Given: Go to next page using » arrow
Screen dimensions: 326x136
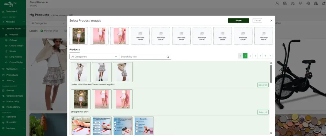Looking at the screenshot, I should click(270, 56).
